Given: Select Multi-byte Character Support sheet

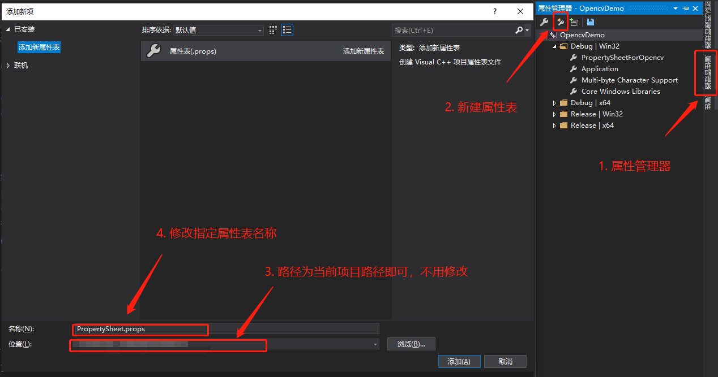Looking at the screenshot, I should [630, 80].
